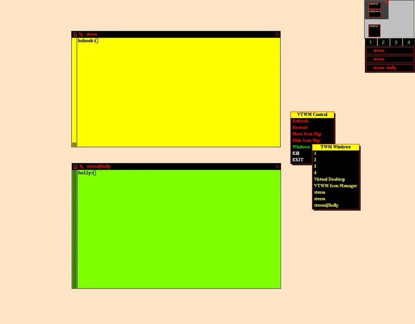The image size is (415, 324).
Task: Click the scrollbar of the yellow xterm window
Action: pyautogui.click(x=74, y=92)
